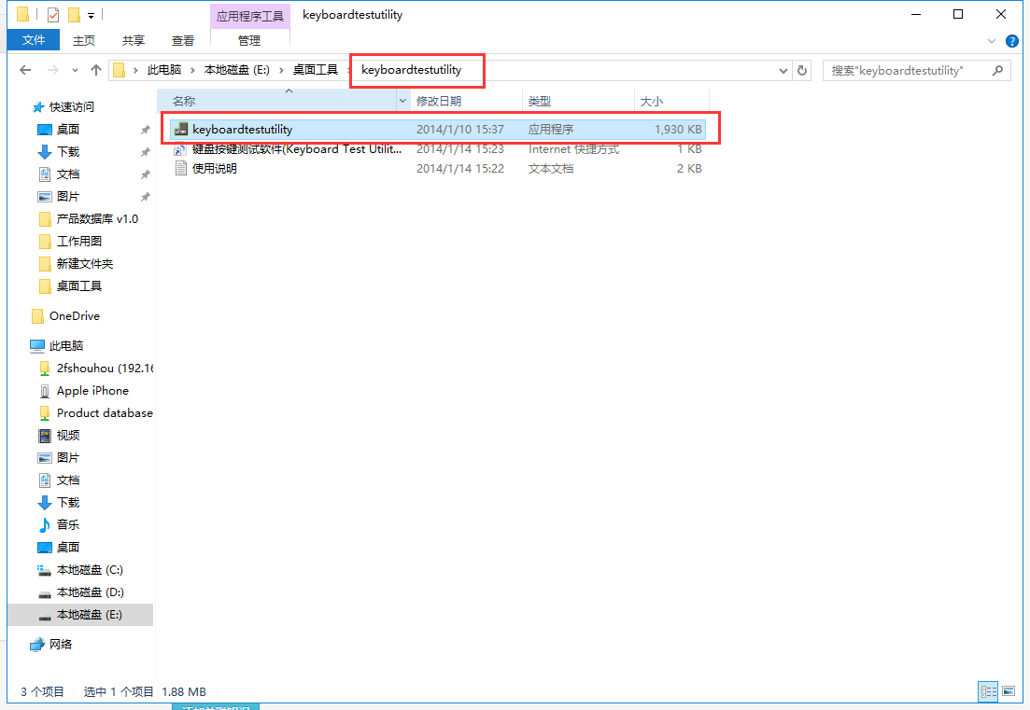This screenshot has height=710, width=1030.
Task: Select the keyboardtestutility application file
Action: (438, 130)
